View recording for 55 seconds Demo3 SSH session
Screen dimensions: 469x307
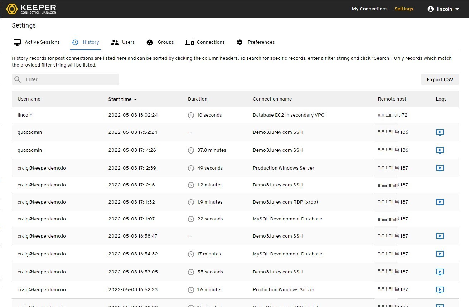coord(440,272)
